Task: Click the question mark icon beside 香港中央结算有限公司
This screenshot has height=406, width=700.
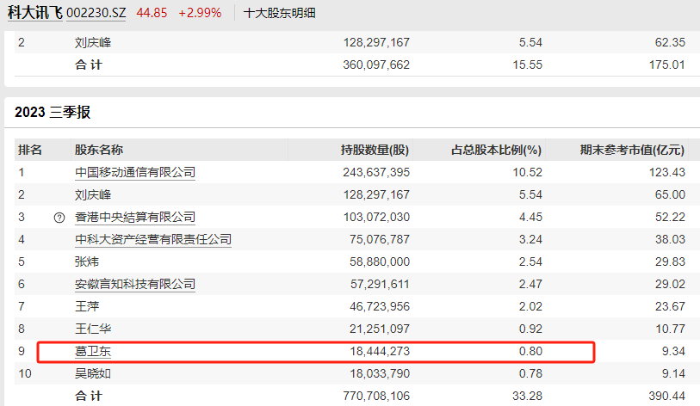Action: [x=59, y=218]
